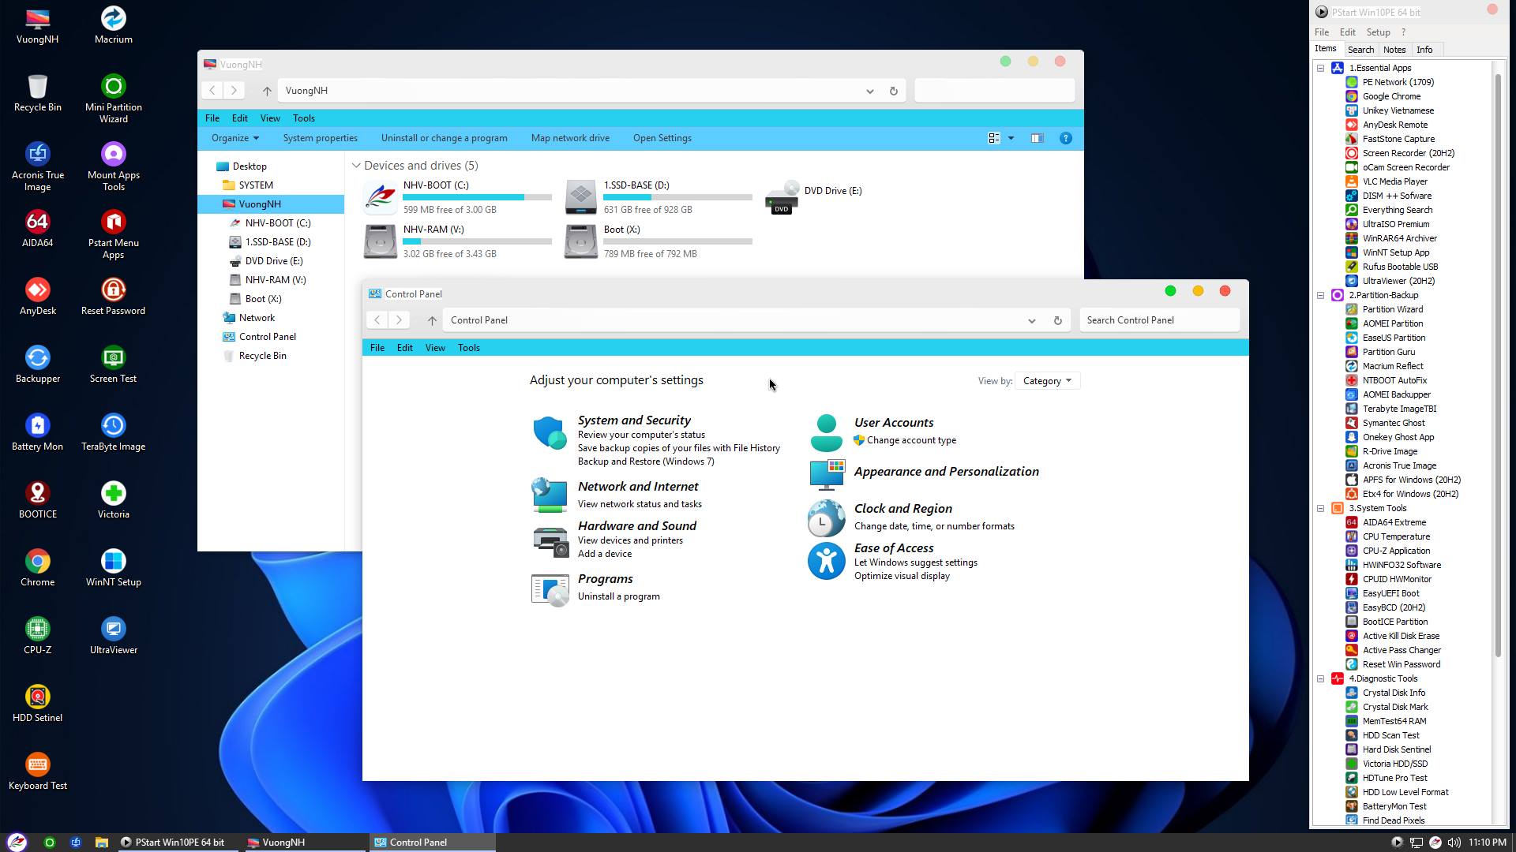Open the Start button on taskbar
The width and height of the screenshot is (1516, 852).
17,842
